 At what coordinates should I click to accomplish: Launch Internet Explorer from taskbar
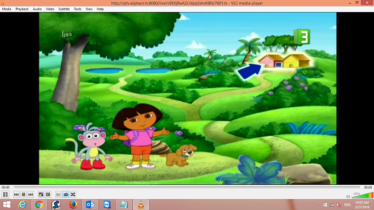pos(22,205)
